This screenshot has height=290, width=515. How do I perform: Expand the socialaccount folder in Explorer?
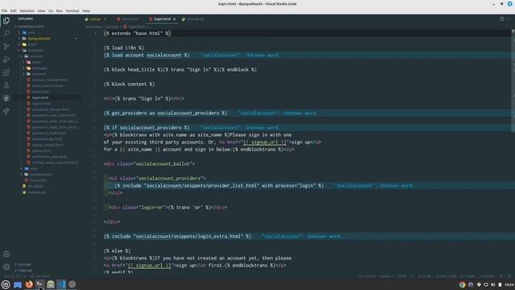pyautogui.click(x=41, y=174)
